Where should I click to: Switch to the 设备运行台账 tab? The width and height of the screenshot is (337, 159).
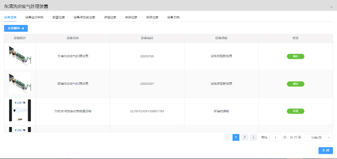pos(34,17)
